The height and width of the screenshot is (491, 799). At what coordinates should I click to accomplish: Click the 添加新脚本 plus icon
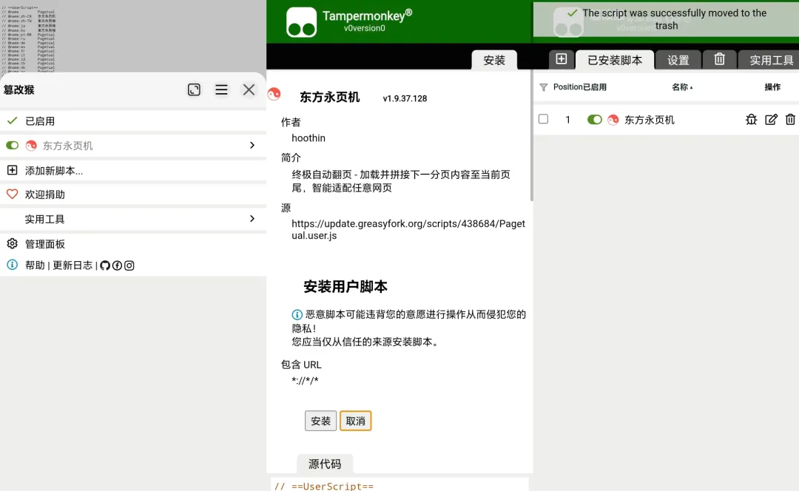click(x=13, y=170)
